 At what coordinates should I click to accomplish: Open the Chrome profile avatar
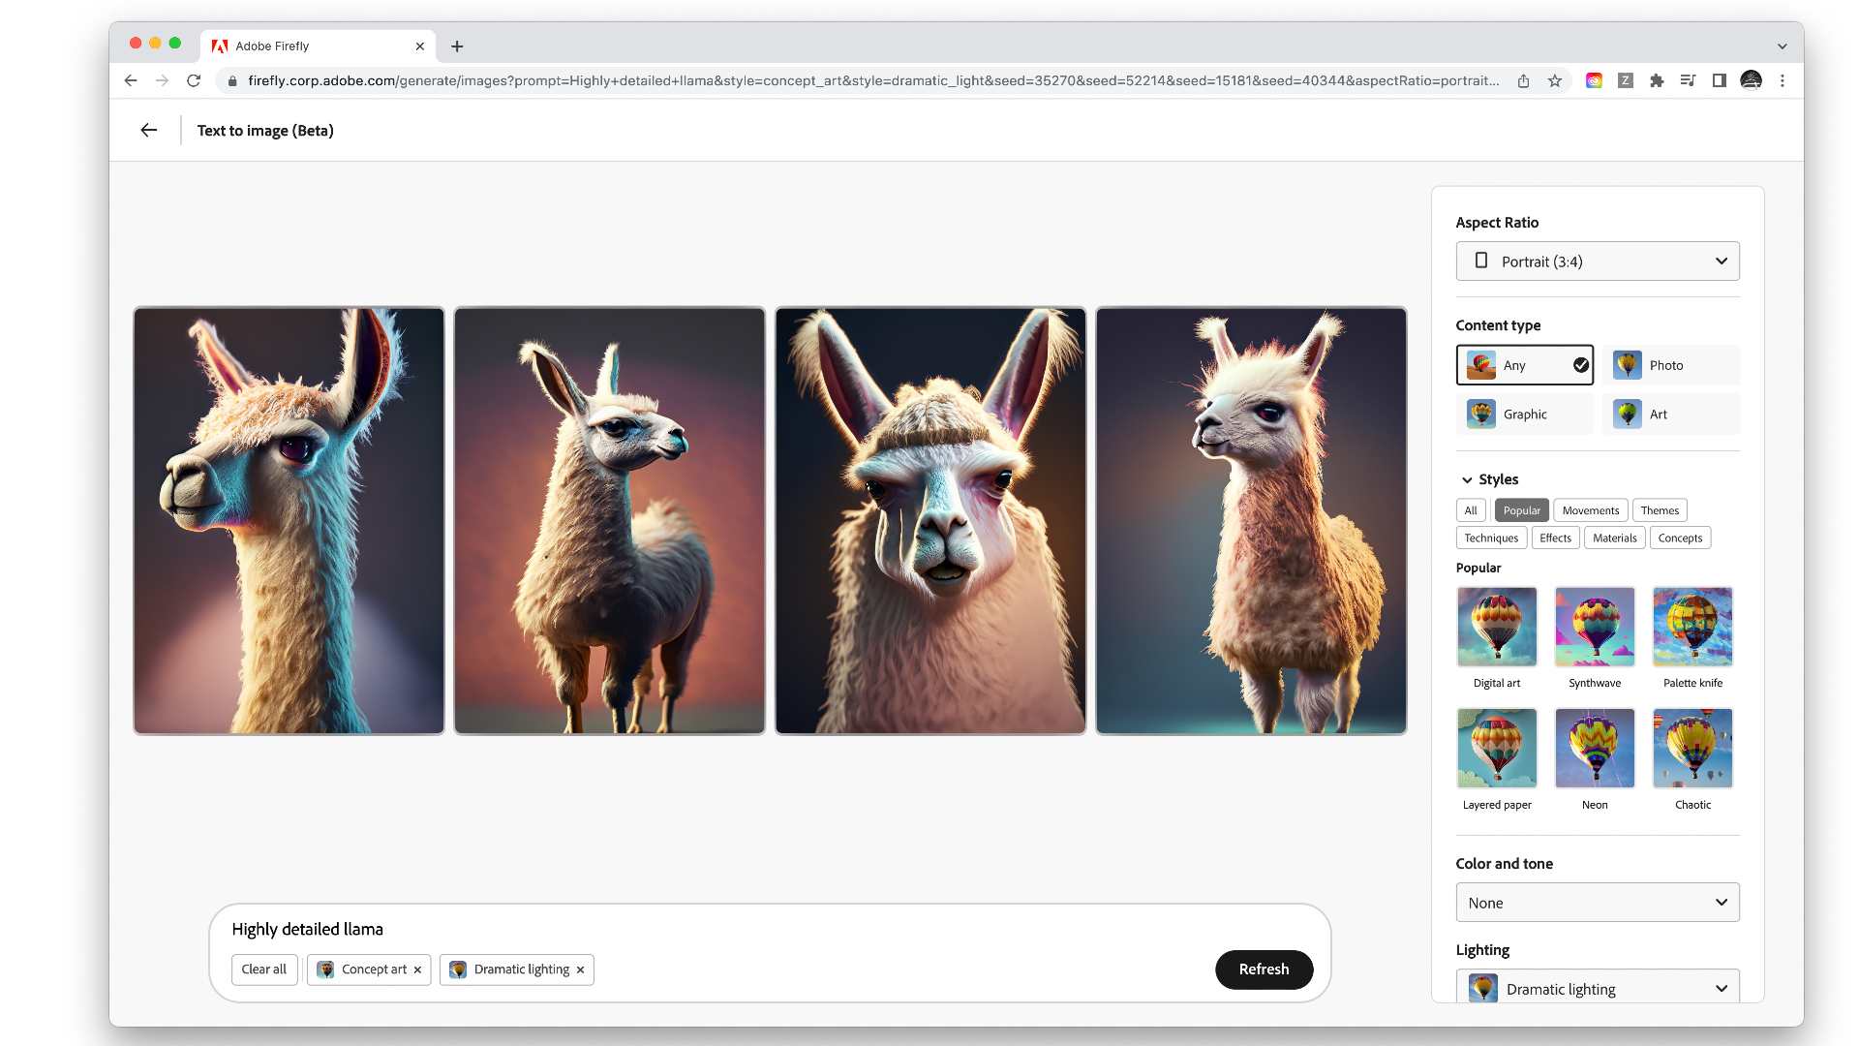click(x=1751, y=80)
